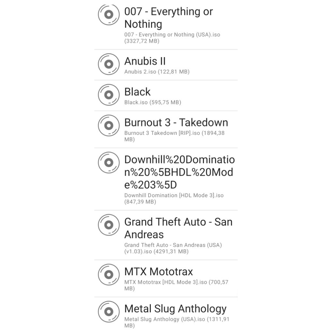Select the Anubis II disc icon
332x332 pixels.
[108, 64]
